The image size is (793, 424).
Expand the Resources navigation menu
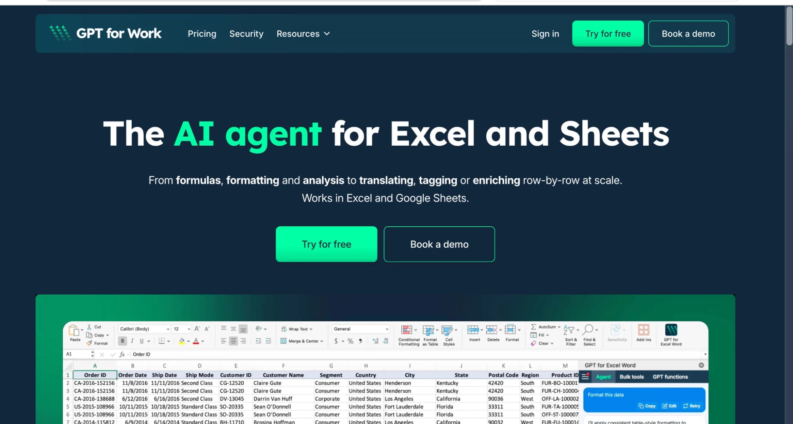[303, 34]
